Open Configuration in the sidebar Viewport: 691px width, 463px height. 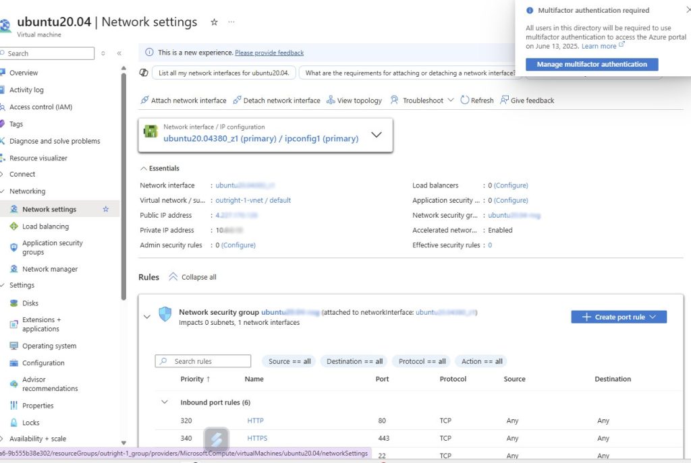[x=43, y=363]
